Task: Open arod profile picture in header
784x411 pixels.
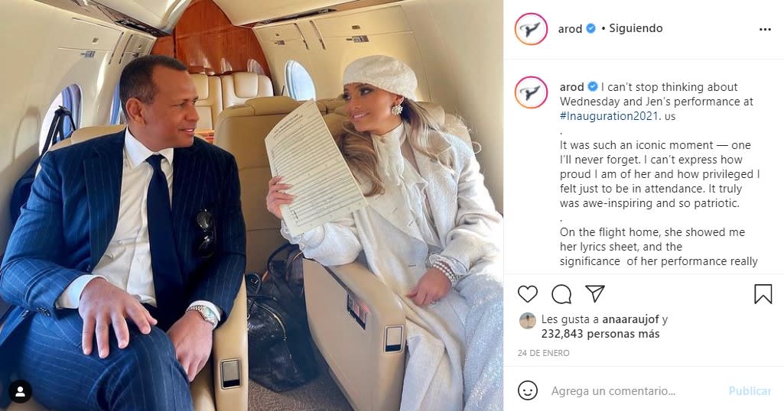Action: tap(531, 29)
